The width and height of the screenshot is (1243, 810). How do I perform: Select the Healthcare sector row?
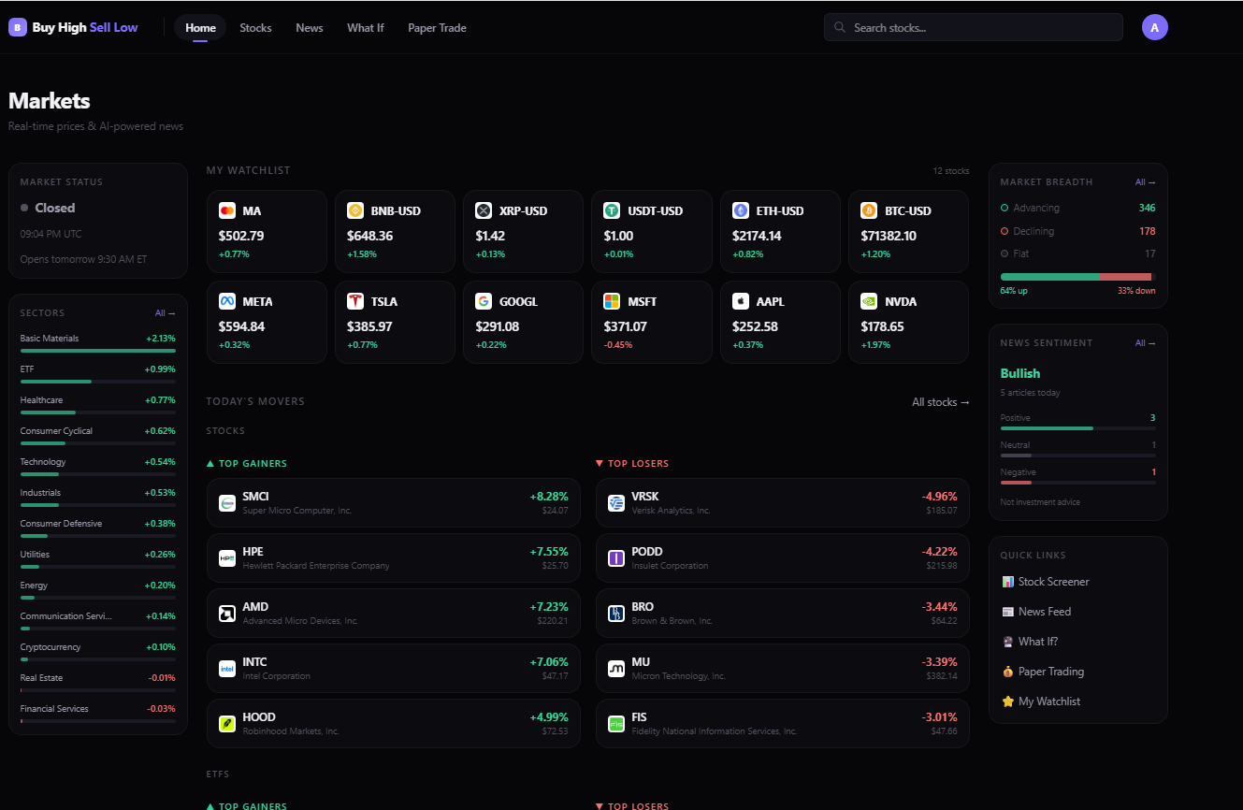pyautogui.click(x=98, y=404)
